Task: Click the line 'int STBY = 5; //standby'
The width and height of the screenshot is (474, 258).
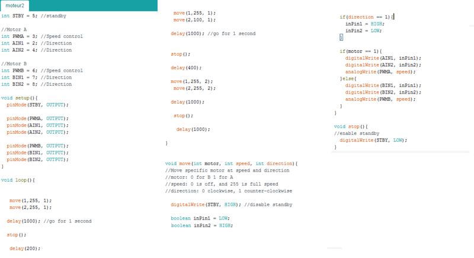Action: pos(34,16)
